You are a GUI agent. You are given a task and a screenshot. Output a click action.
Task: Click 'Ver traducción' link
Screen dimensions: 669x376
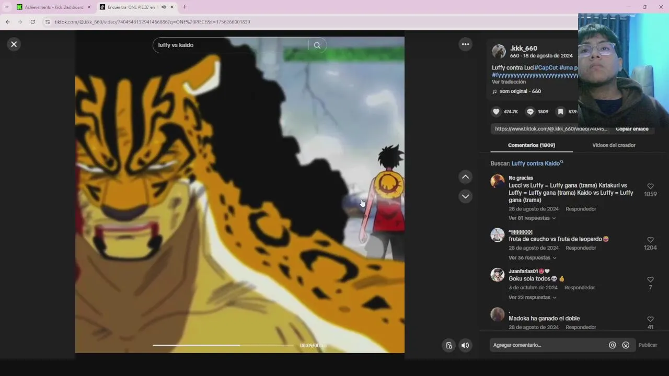[509, 82]
